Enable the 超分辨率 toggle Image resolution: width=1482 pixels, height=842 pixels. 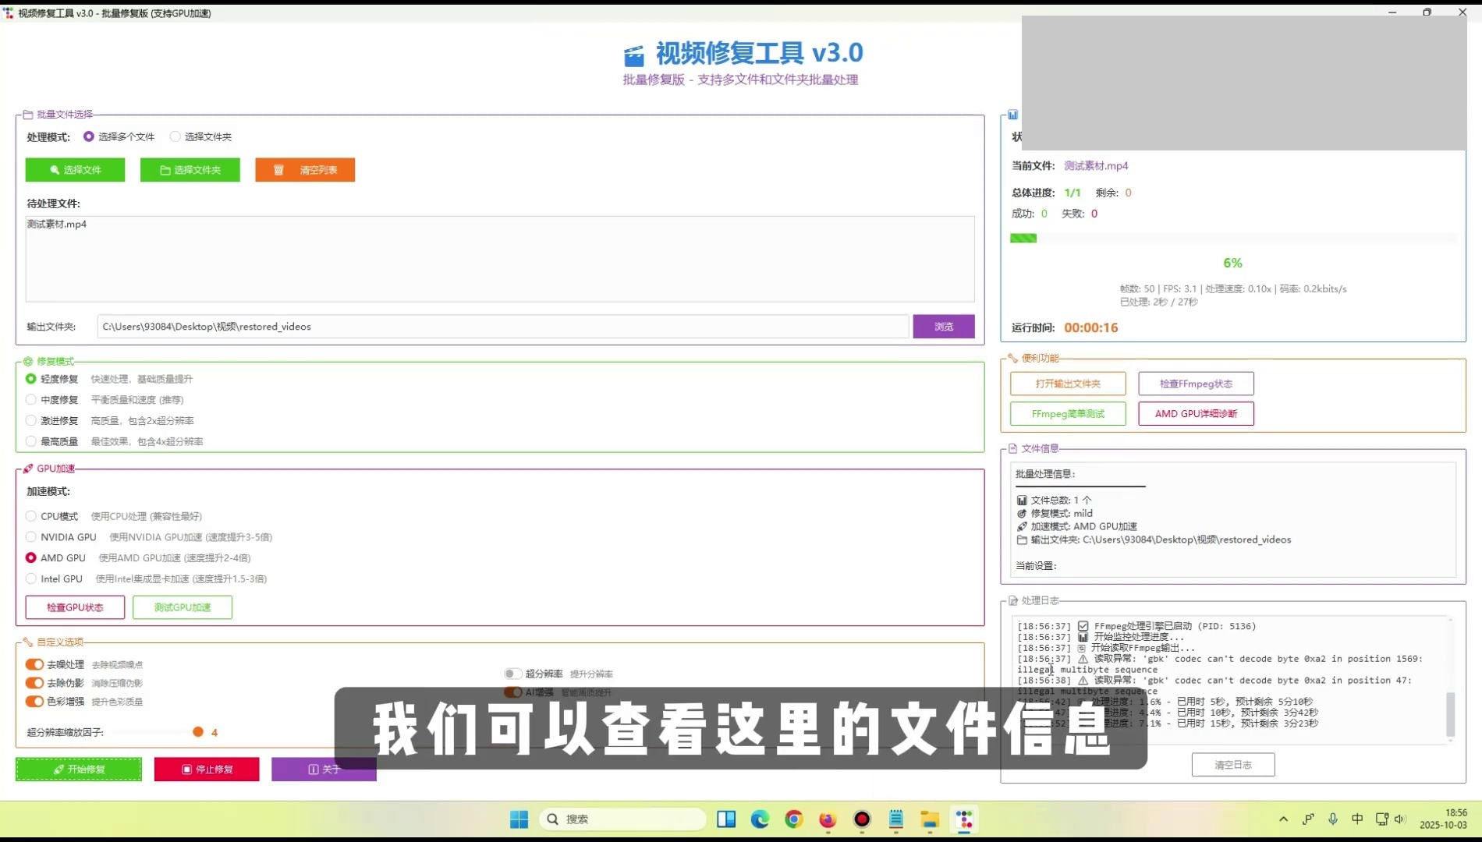tap(512, 674)
